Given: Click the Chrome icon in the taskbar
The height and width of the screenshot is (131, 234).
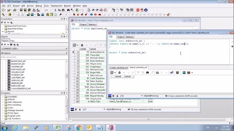Looking at the screenshot, I should pyautogui.click(x=79, y=128).
